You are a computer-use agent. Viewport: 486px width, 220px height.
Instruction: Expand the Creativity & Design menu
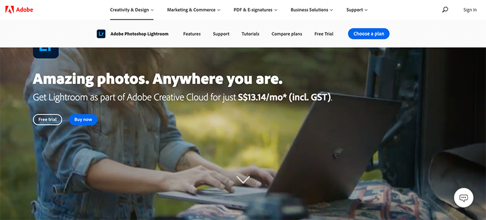point(132,10)
